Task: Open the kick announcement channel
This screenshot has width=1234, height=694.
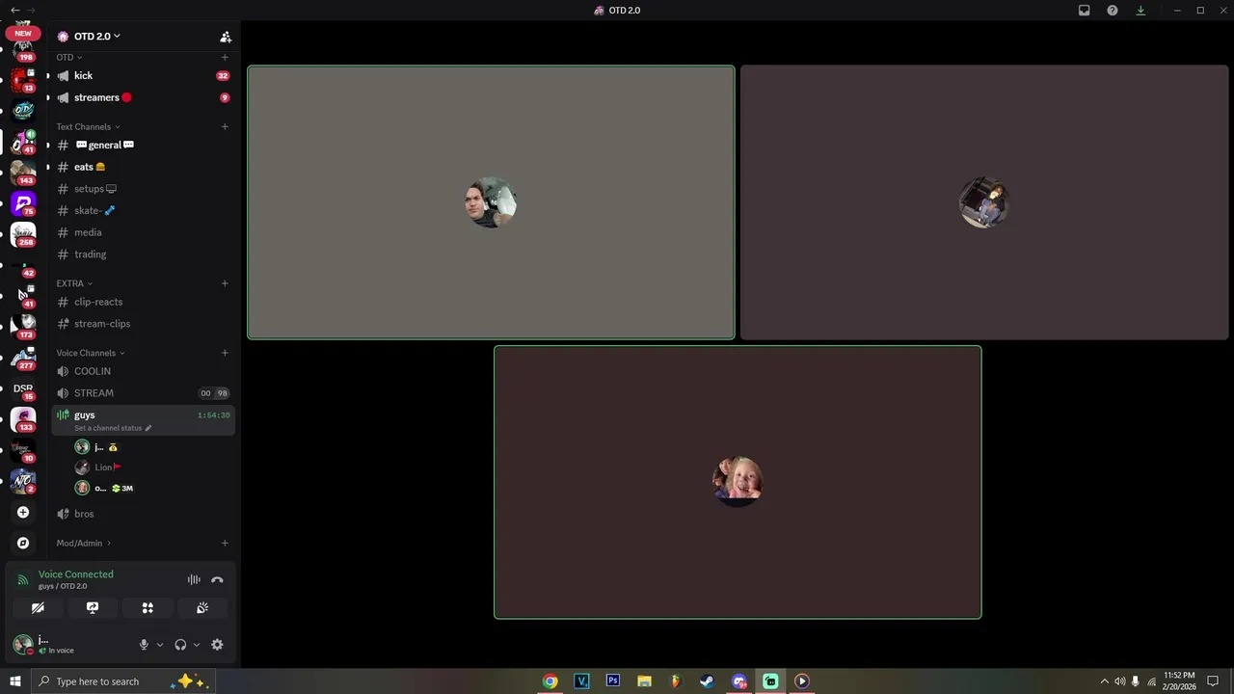Action: click(x=143, y=75)
